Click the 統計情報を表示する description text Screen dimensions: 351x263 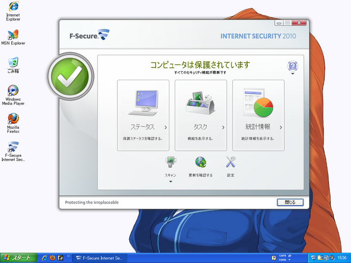click(257, 138)
